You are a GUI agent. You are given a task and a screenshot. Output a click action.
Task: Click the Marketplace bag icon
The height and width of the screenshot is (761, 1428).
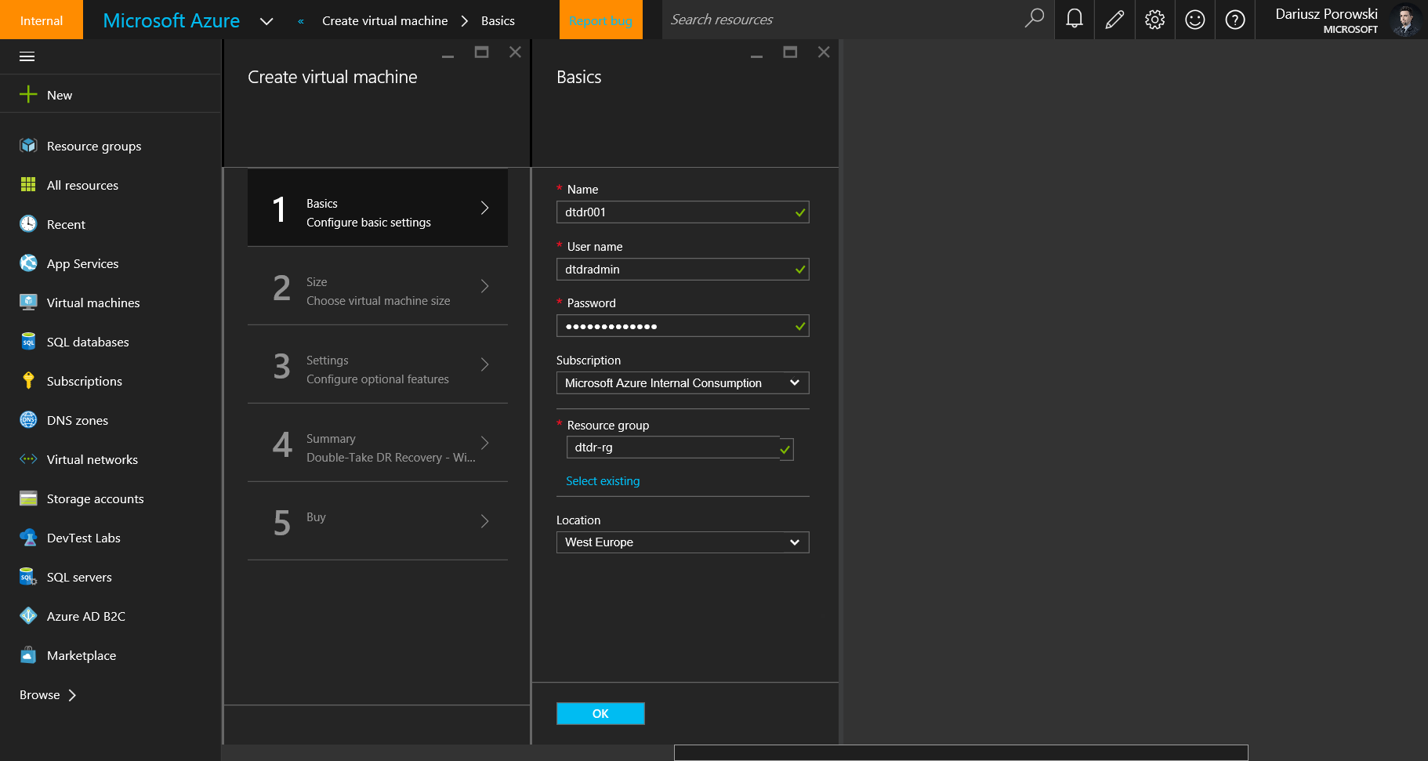[x=28, y=655]
